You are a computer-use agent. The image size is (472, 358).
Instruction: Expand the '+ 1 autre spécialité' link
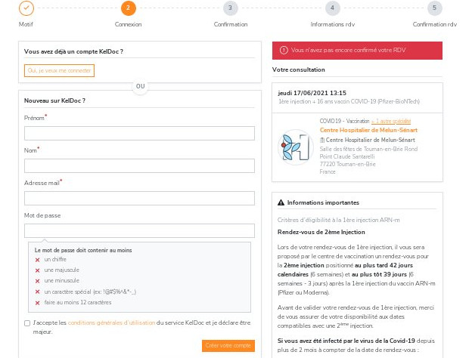[391, 121]
